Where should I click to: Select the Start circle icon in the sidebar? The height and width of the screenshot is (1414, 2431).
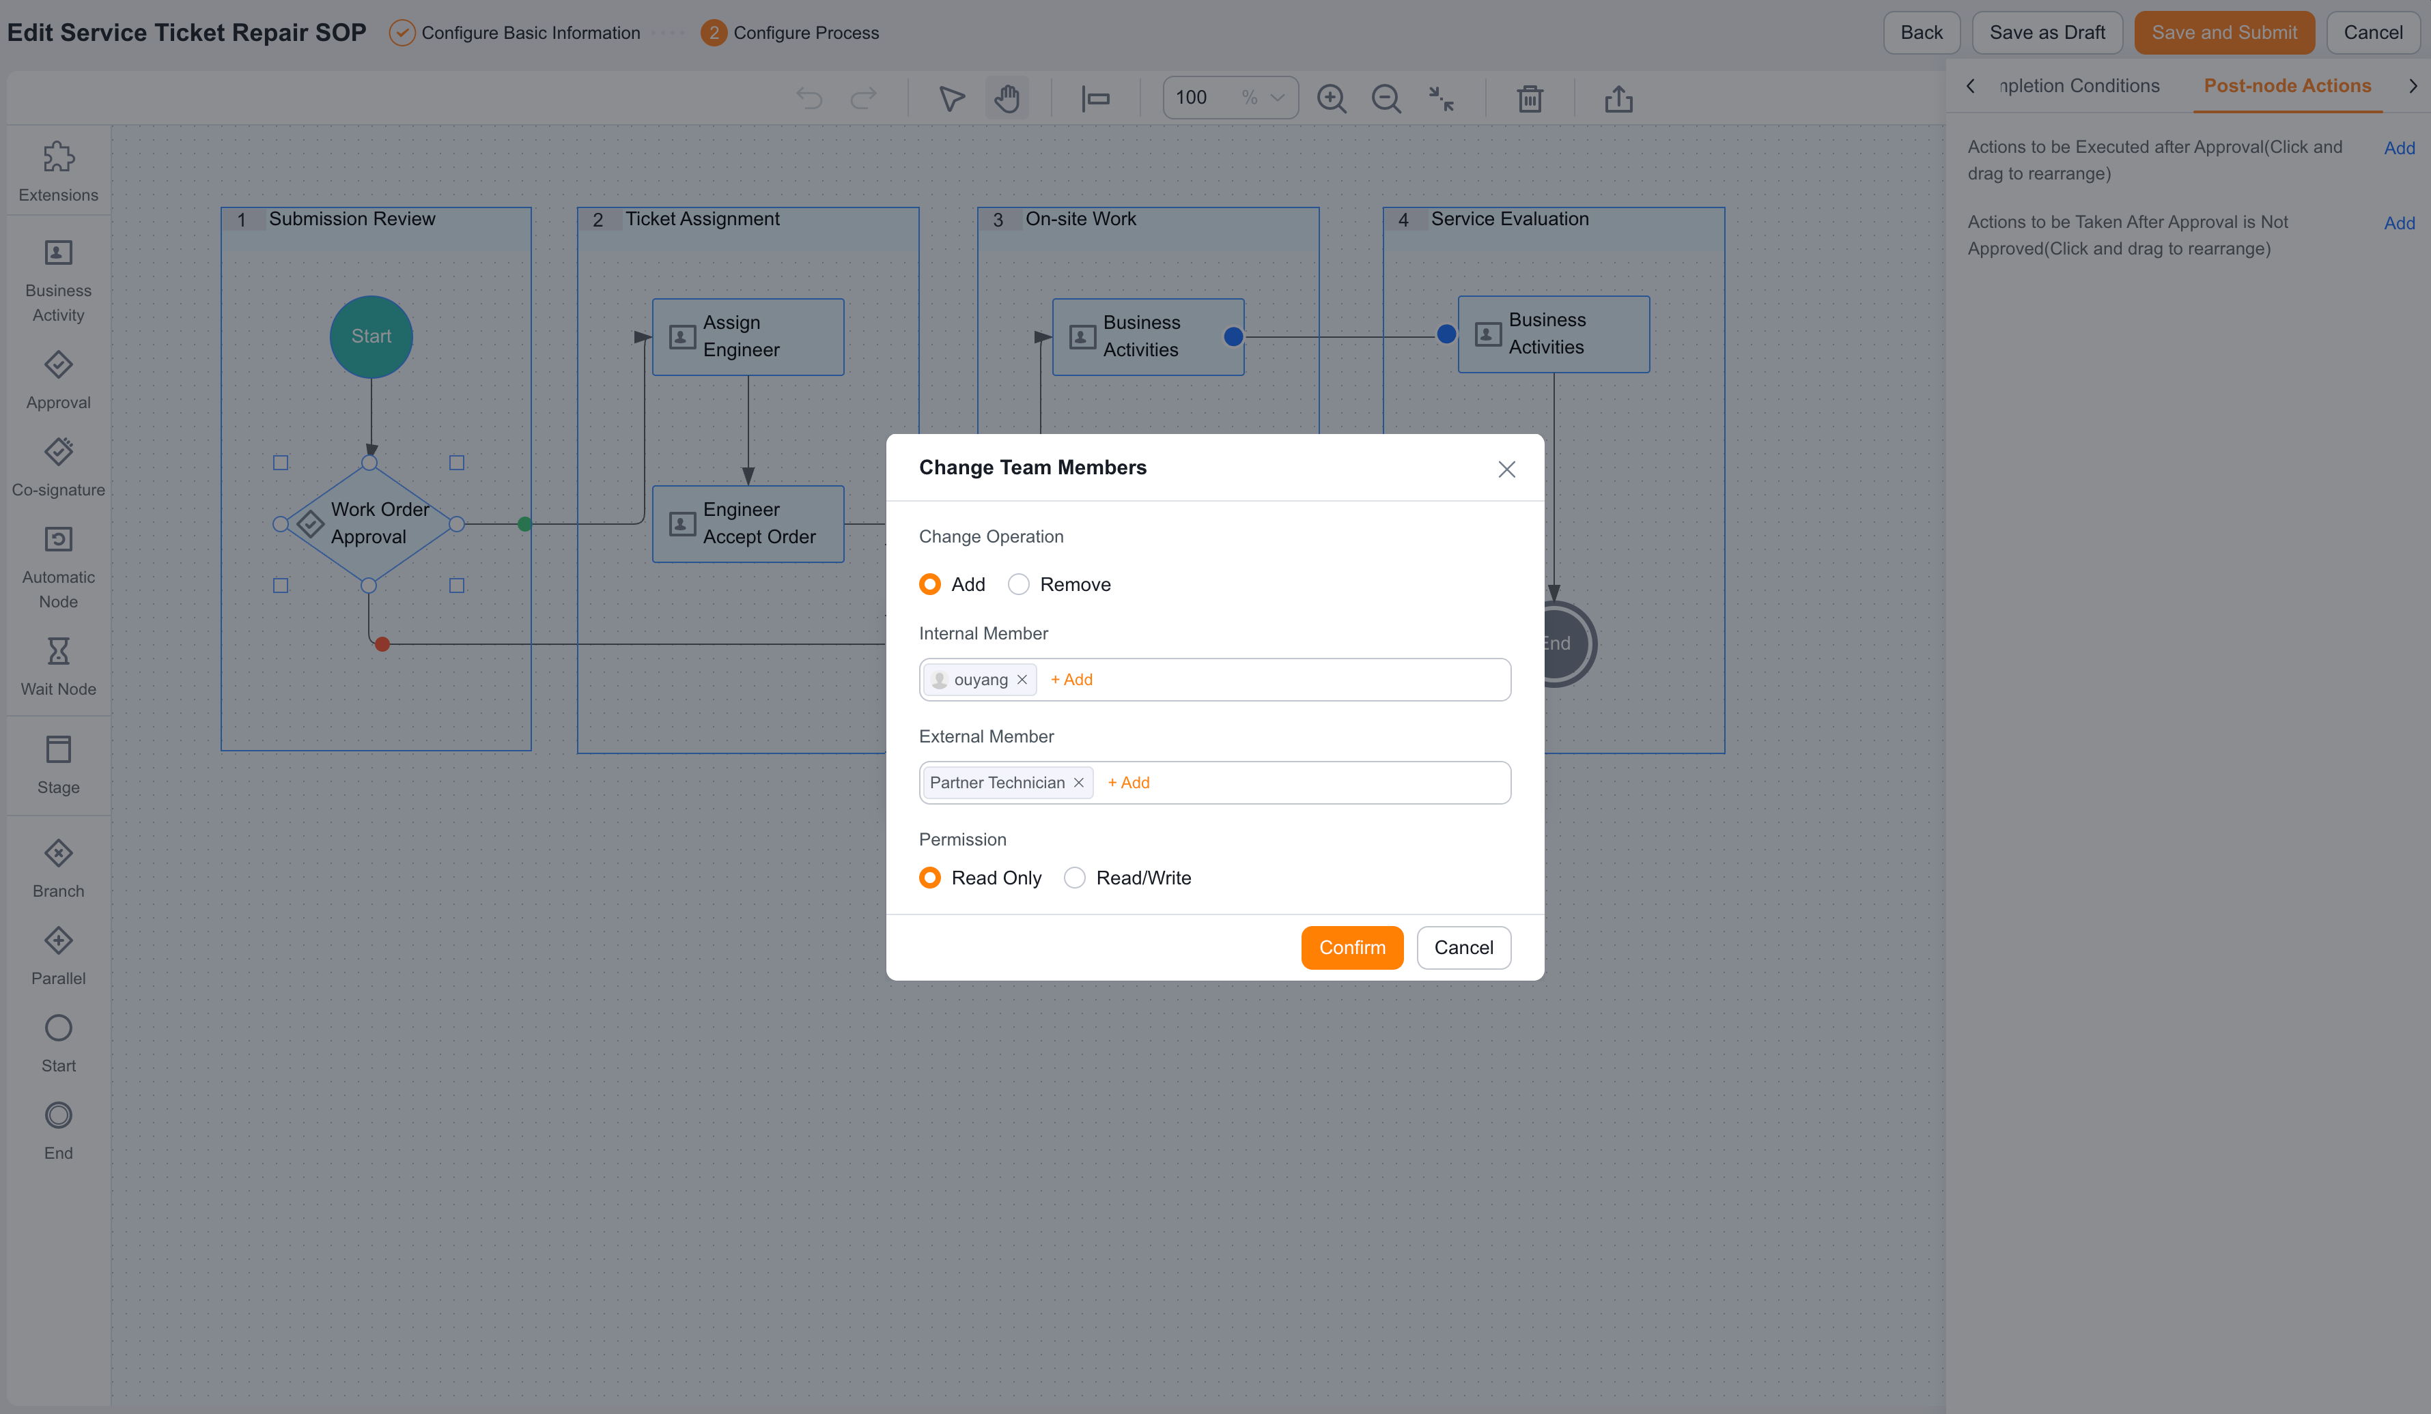58,1028
